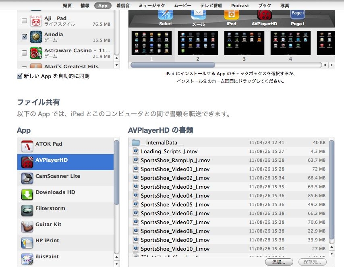Click the AVPlayerHD icon in dock preview
Image resolution: width=344 pixels, height=272 pixels.
264,15
